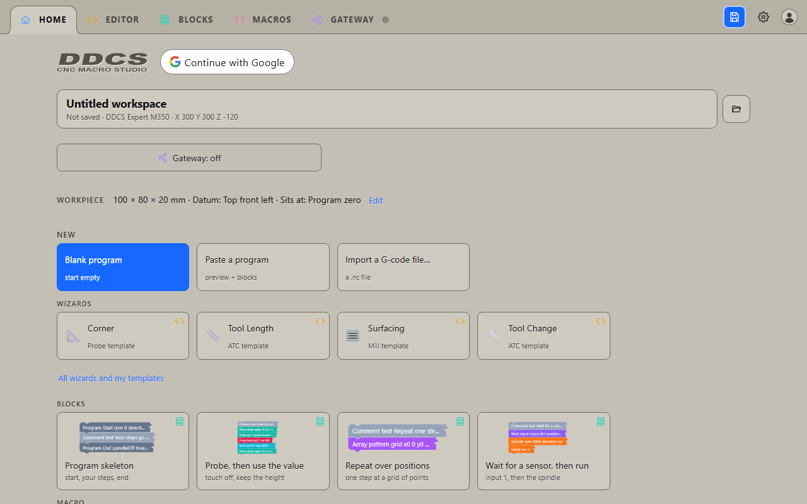Switch to the Home tab
The image size is (807, 504).
44,20
